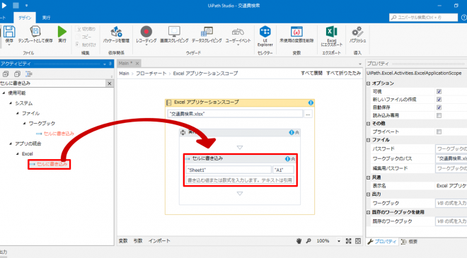Click Expand All icon in Activities panel
The height and width of the screenshot is (258, 467).
coord(6,74)
